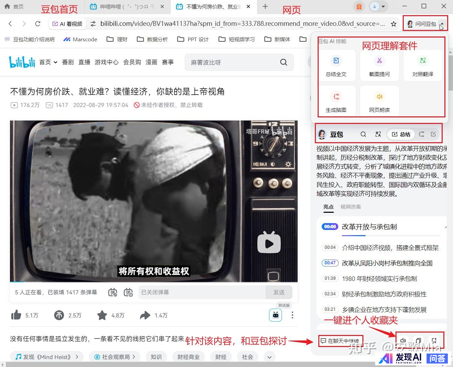The width and height of the screenshot is (453, 367).
Task: Click the 总结全文 skill icon
Action: click(x=336, y=65)
